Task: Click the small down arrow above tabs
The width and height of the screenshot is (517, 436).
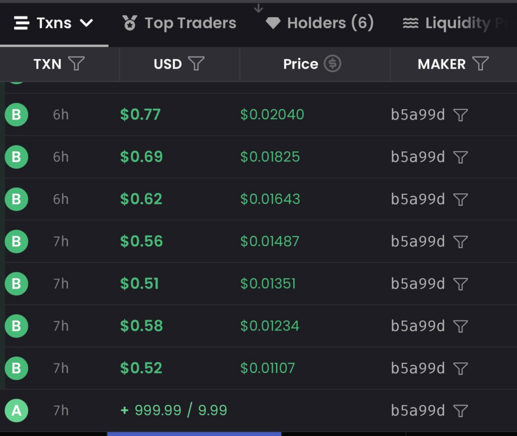Action: 258,9
